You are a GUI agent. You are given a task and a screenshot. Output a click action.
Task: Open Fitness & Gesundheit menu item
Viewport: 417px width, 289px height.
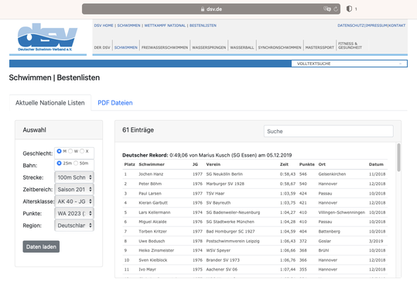[x=350, y=46]
